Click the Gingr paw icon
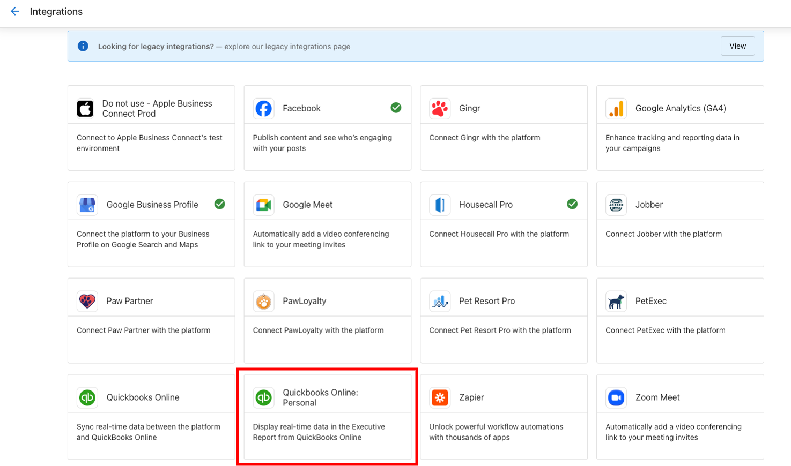Image resolution: width=791 pixels, height=466 pixels. [x=440, y=108]
